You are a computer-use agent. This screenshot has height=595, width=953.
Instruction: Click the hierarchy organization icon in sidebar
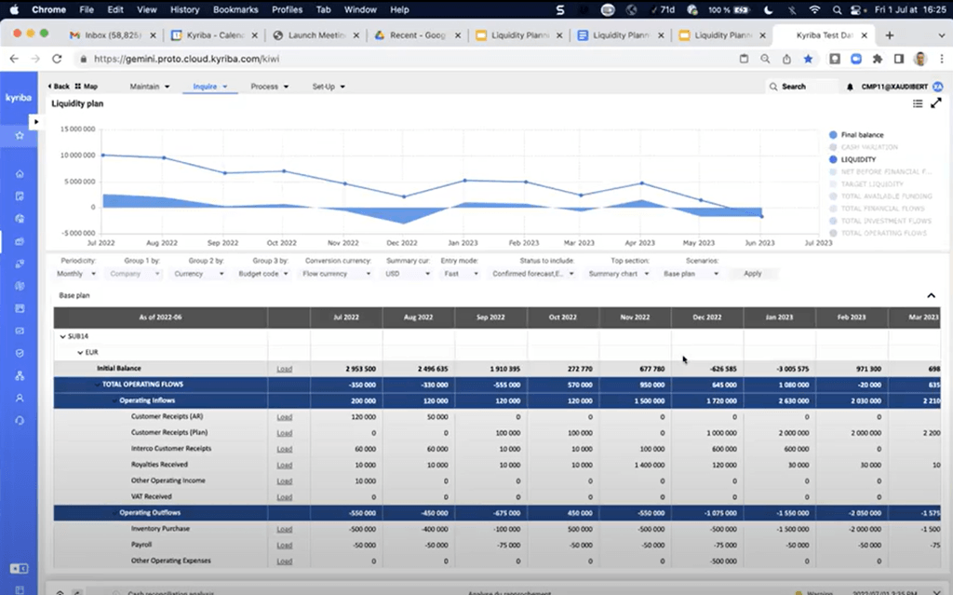pyautogui.click(x=20, y=376)
